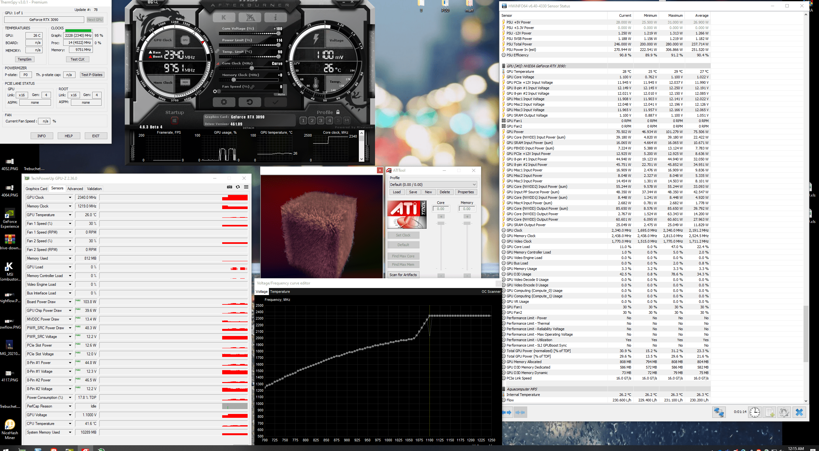Switch to GPU-Z Advanced tab
Screen dimensions: 819x451
click(x=75, y=189)
